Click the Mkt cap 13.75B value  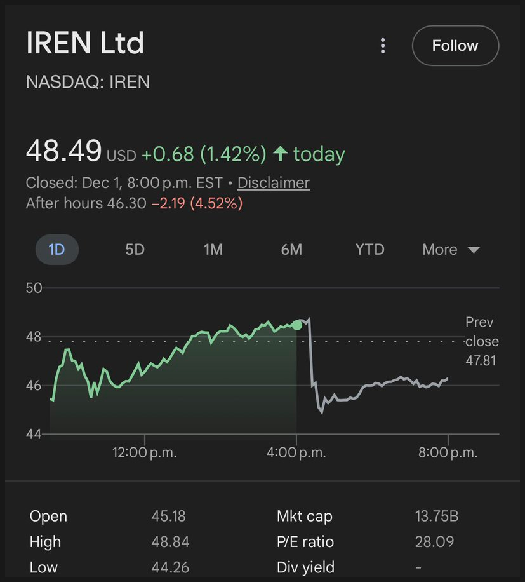436,516
